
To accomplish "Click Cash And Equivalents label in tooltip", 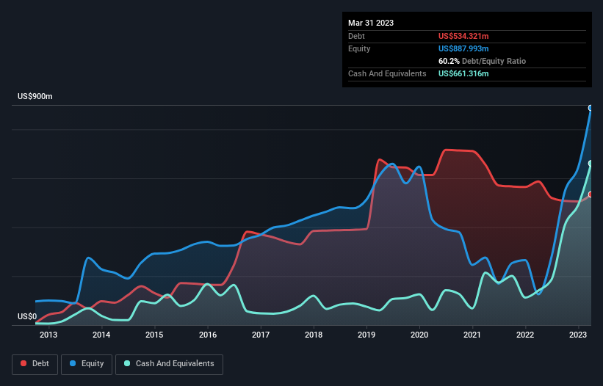I will tap(387, 73).
